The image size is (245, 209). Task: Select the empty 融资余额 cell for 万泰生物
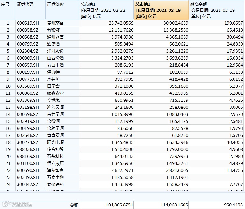point(217,177)
